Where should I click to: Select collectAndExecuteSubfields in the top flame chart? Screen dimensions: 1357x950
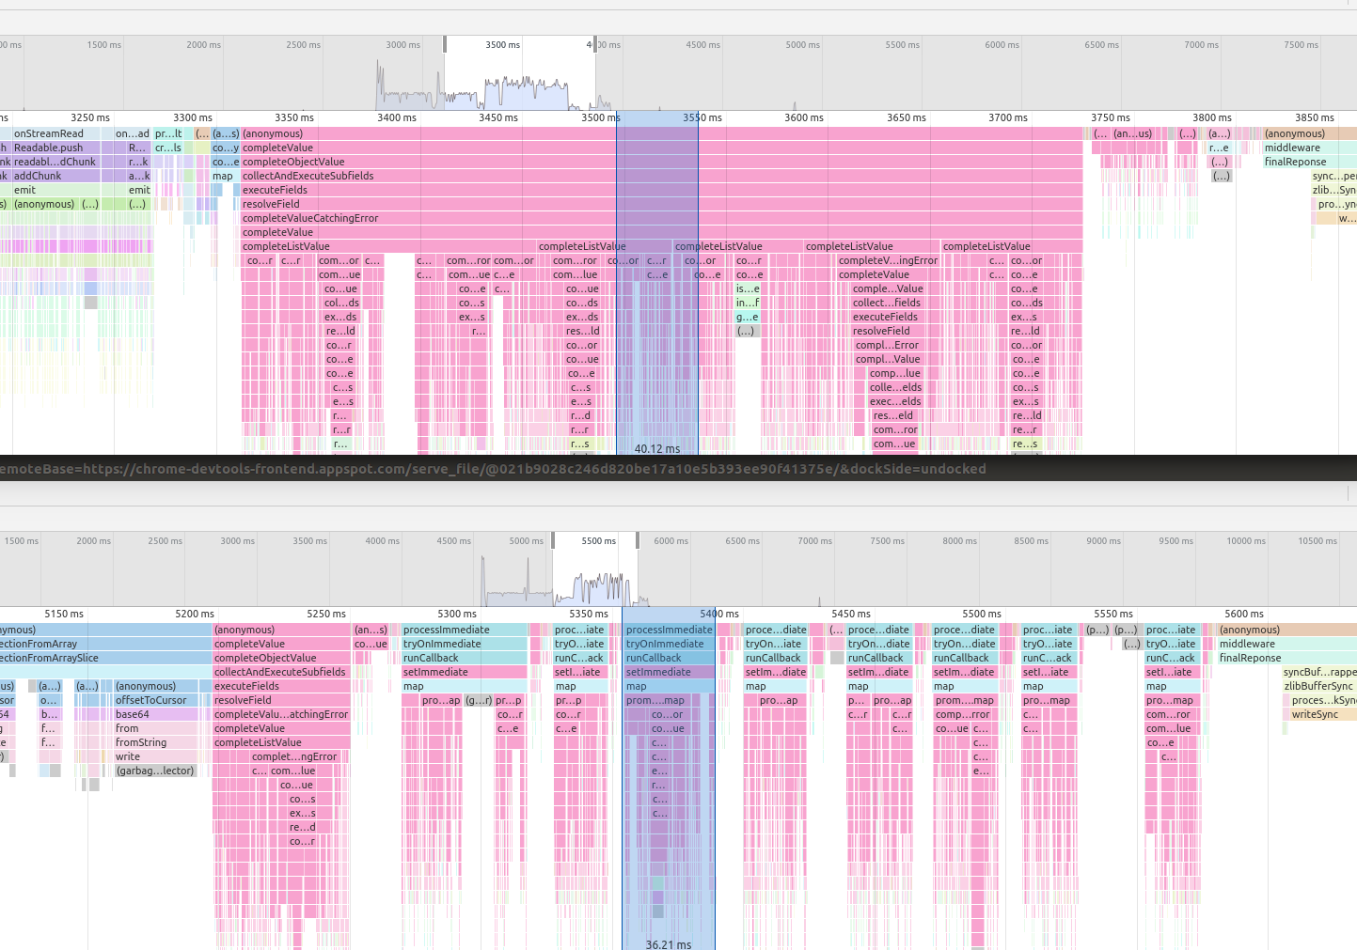coord(662,176)
